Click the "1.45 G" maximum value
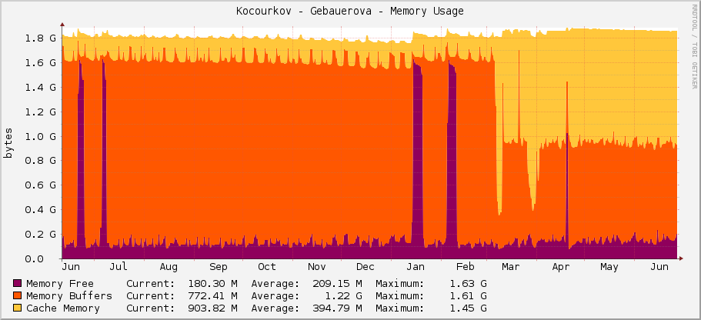The image size is (701, 320). point(469,308)
